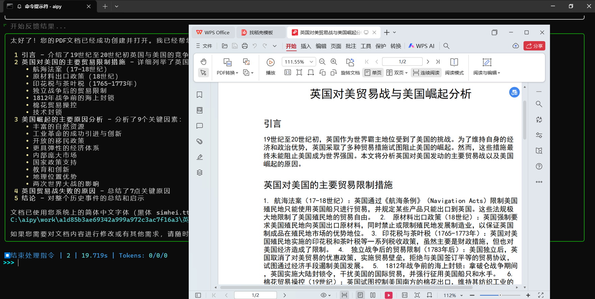Open the right sidebar settings sliders icon
The image size is (595, 299).
(539, 135)
